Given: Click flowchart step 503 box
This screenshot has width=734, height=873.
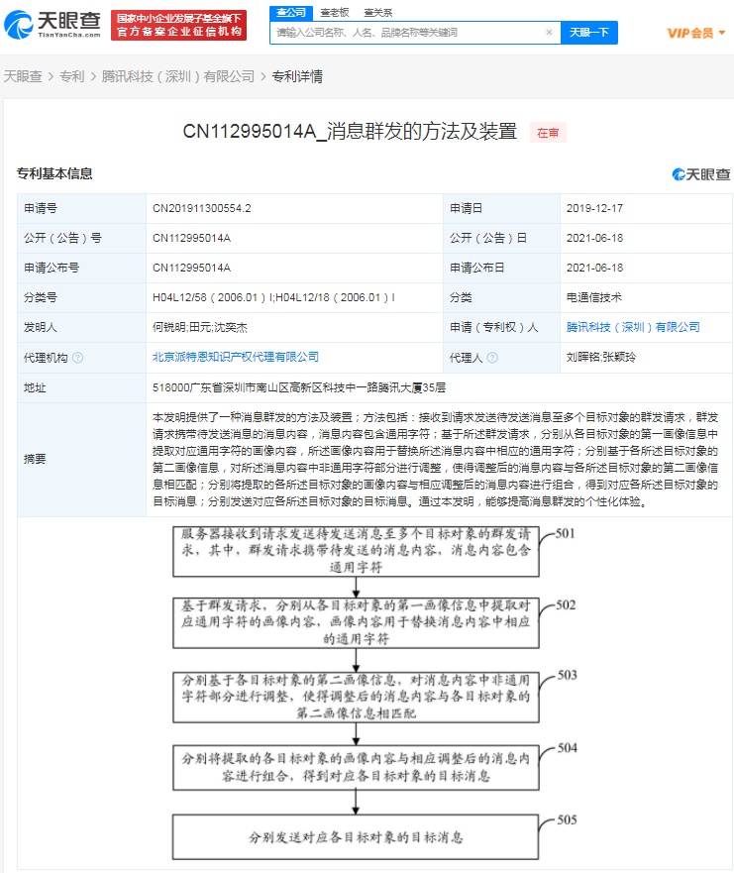Looking at the screenshot, I should (x=357, y=697).
